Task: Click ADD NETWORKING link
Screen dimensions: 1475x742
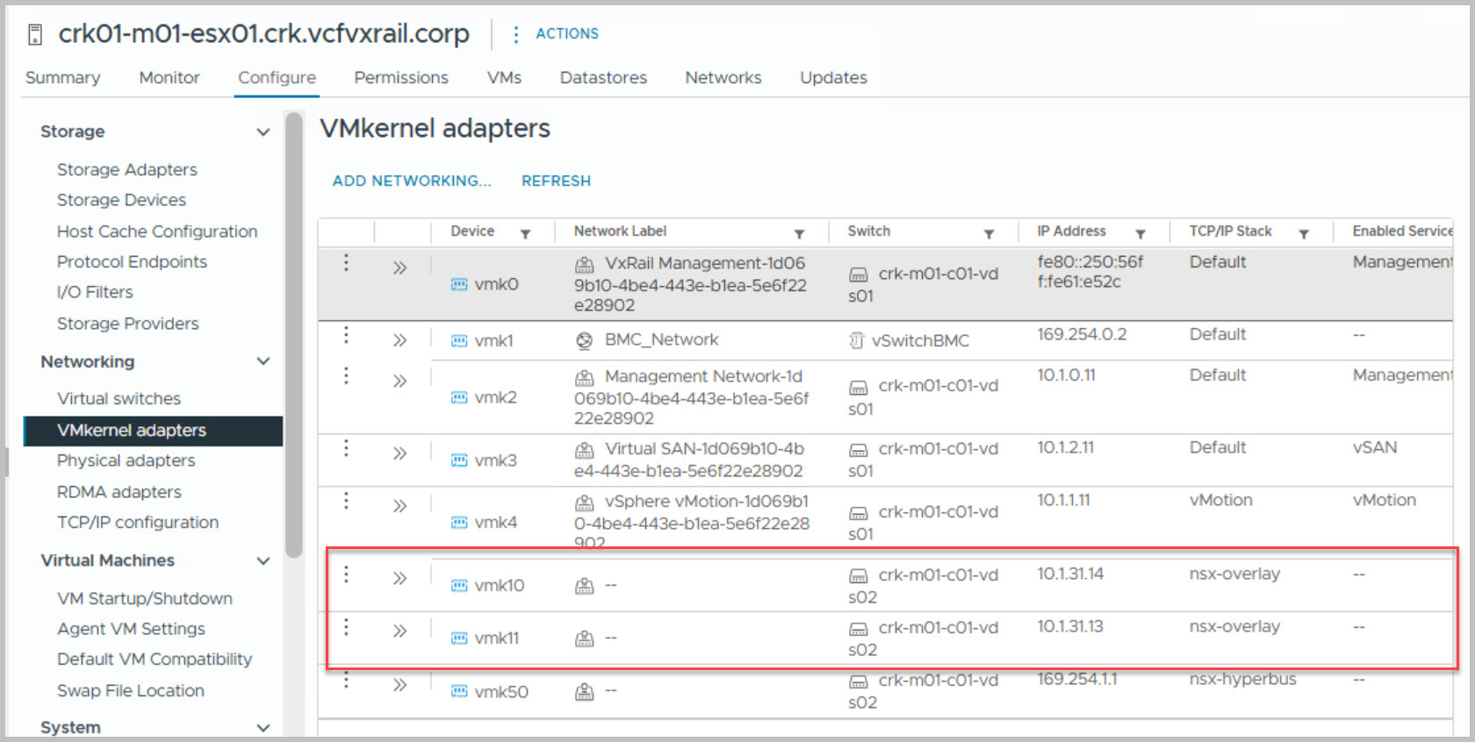Action: click(x=411, y=181)
